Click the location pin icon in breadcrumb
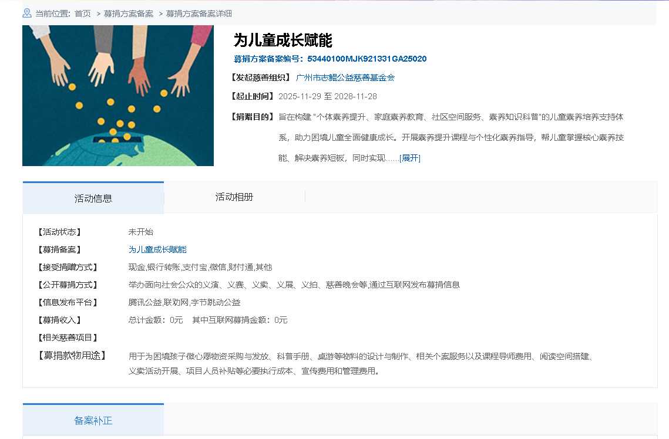 click(x=27, y=13)
